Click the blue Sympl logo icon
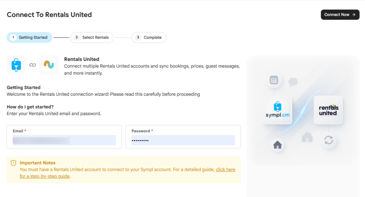 coord(16,65)
